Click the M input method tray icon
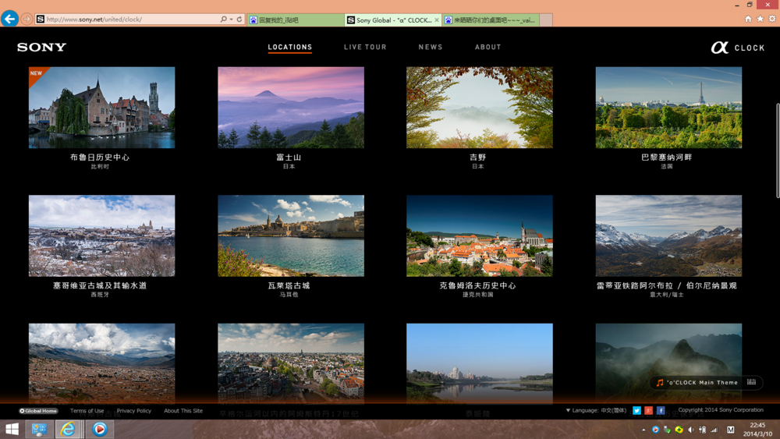Image resolution: width=780 pixels, height=439 pixels. pos(730,430)
